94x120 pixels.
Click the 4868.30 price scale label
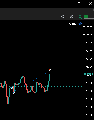click(88, 27)
